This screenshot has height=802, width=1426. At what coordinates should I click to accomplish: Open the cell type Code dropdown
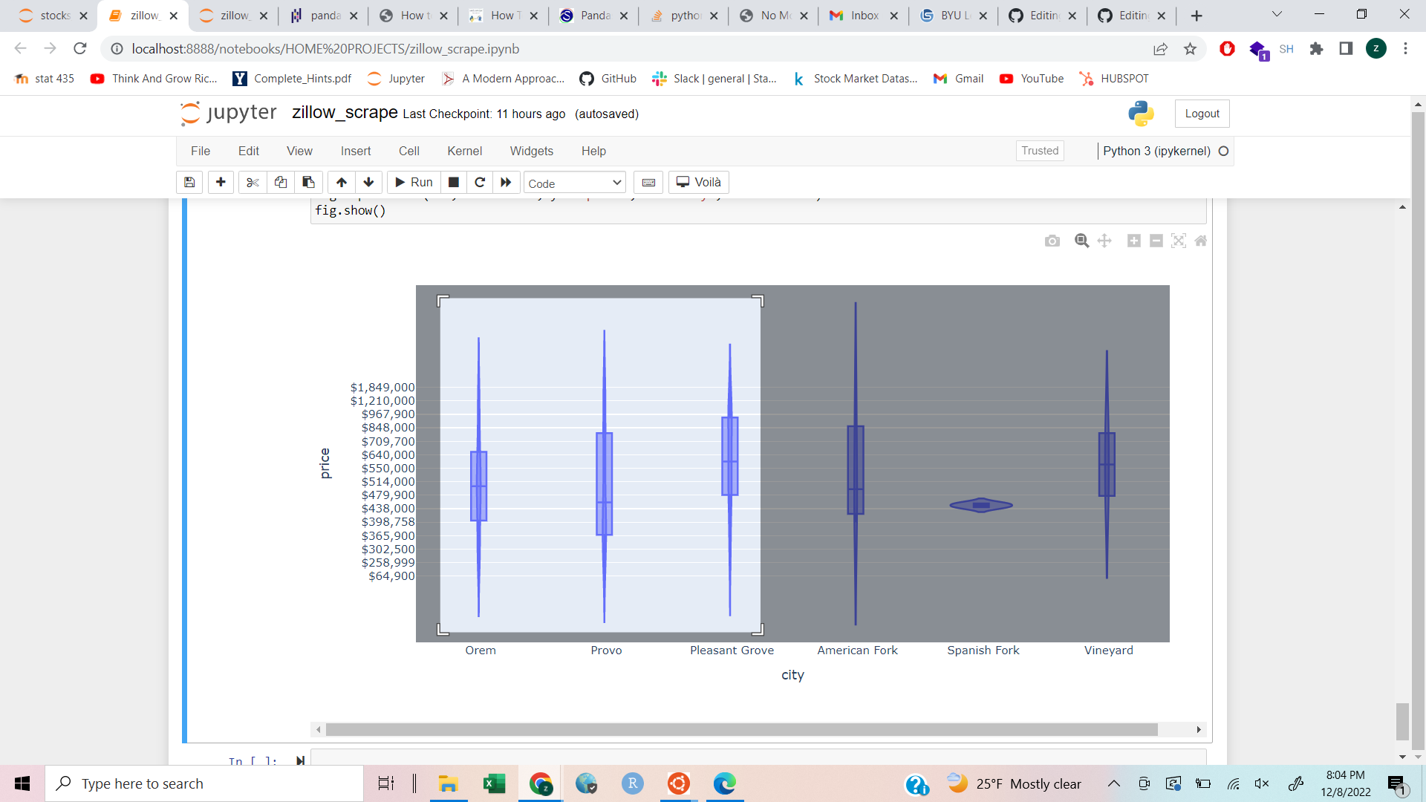[575, 183]
